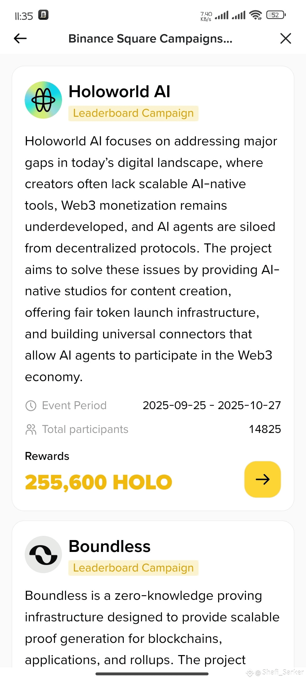Tap the Boundless campaign title
Image resolution: width=306 pixels, height=680 pixels.
pyautogui.click(x=109, y=546)
